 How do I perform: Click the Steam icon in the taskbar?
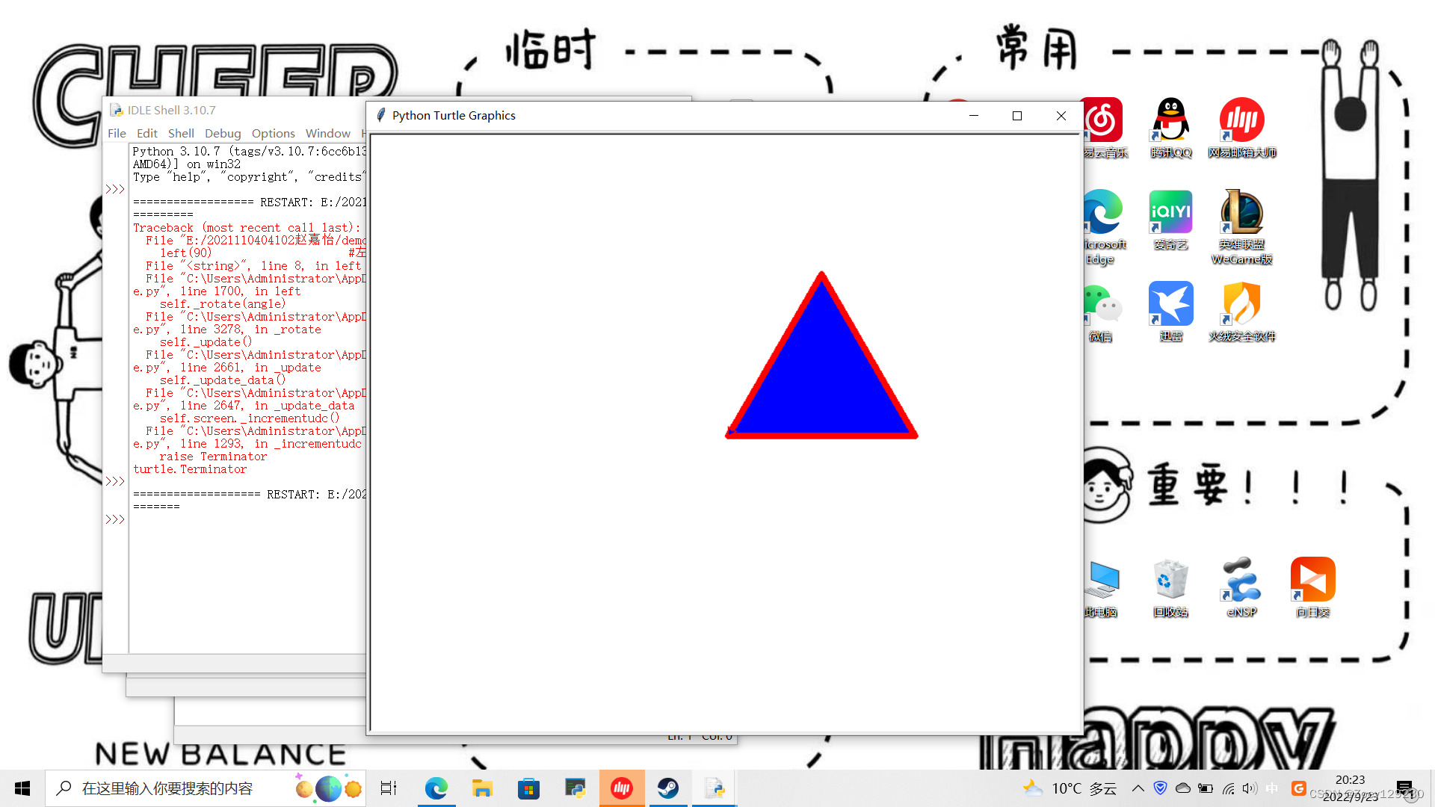click(667, 788)
